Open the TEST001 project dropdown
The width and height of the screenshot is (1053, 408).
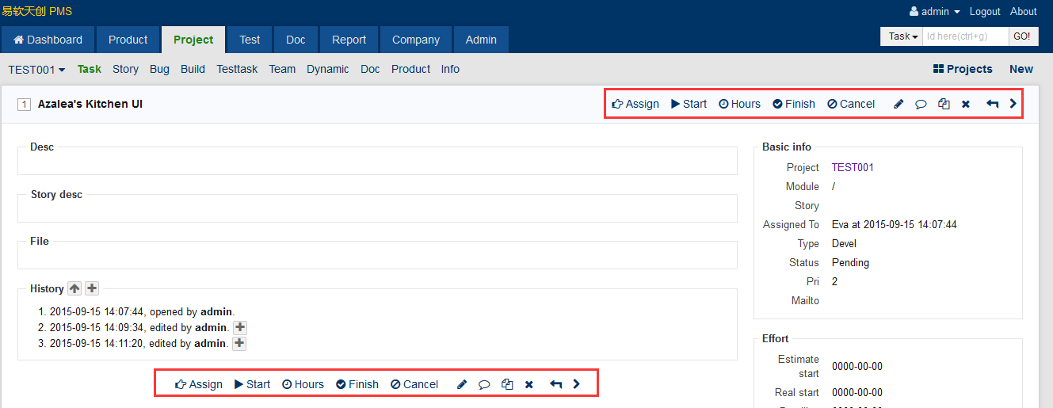36,70
